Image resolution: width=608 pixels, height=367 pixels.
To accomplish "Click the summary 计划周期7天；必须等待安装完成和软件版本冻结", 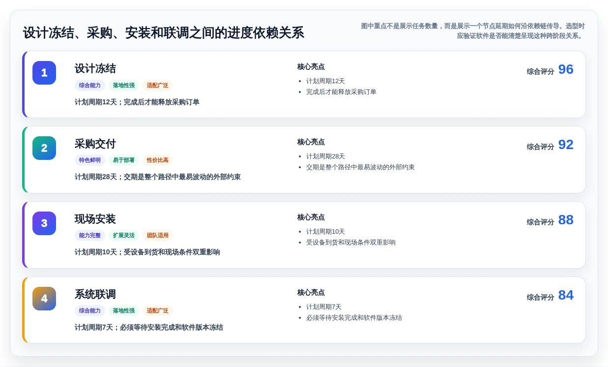I will [149, 328].
